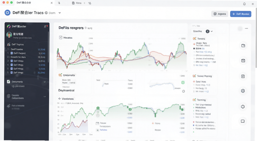The height and width of the screenshot is (141, 257).
Task: Select the Coasth hirdars row
Action: (26, 57)
